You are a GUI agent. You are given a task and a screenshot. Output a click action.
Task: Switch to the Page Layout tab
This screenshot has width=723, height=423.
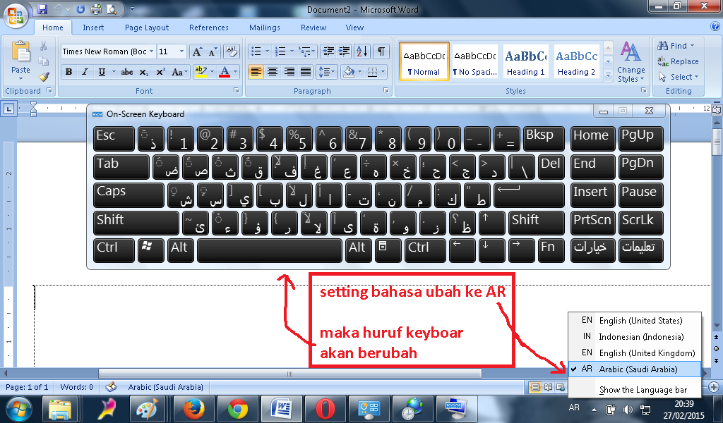tap(147, 27)
